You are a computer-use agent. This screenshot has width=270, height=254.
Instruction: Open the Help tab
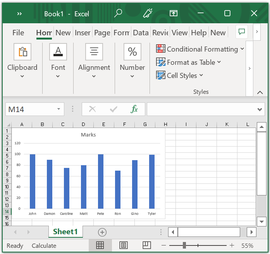[x=199, y=33]
